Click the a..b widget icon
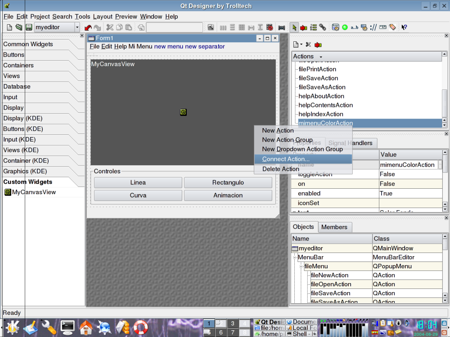 pyautogui.click(x=355, y=27)
